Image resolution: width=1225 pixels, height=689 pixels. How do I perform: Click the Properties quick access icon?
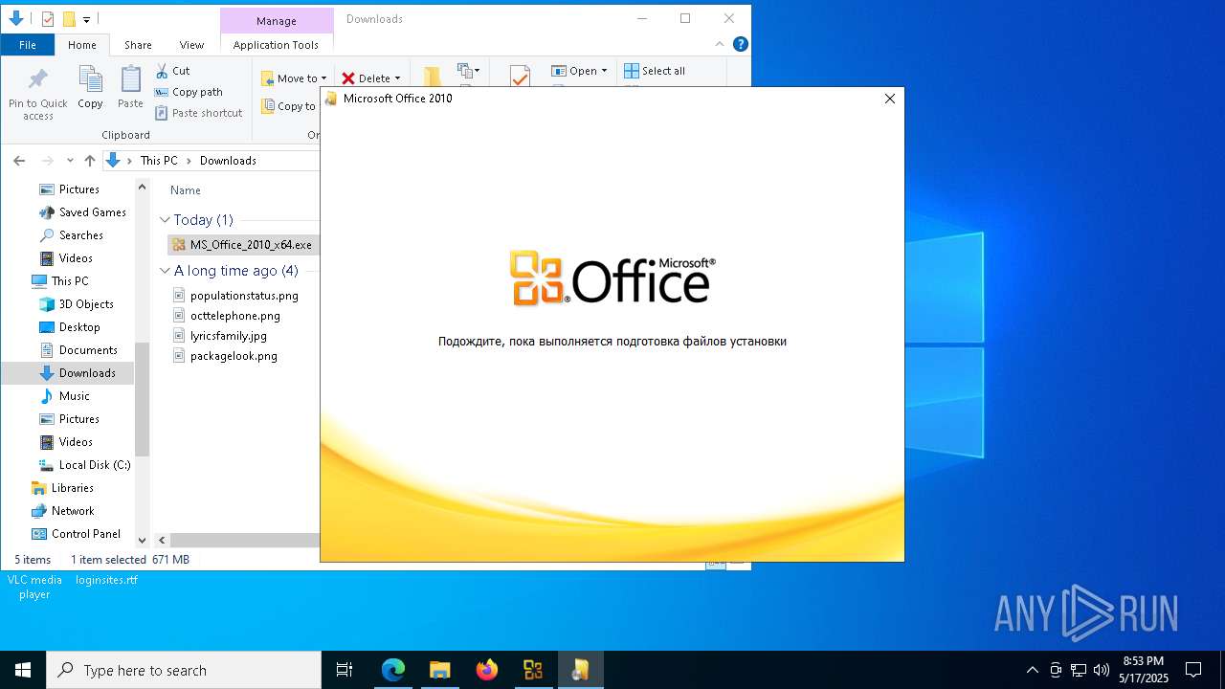pos(48,19)
